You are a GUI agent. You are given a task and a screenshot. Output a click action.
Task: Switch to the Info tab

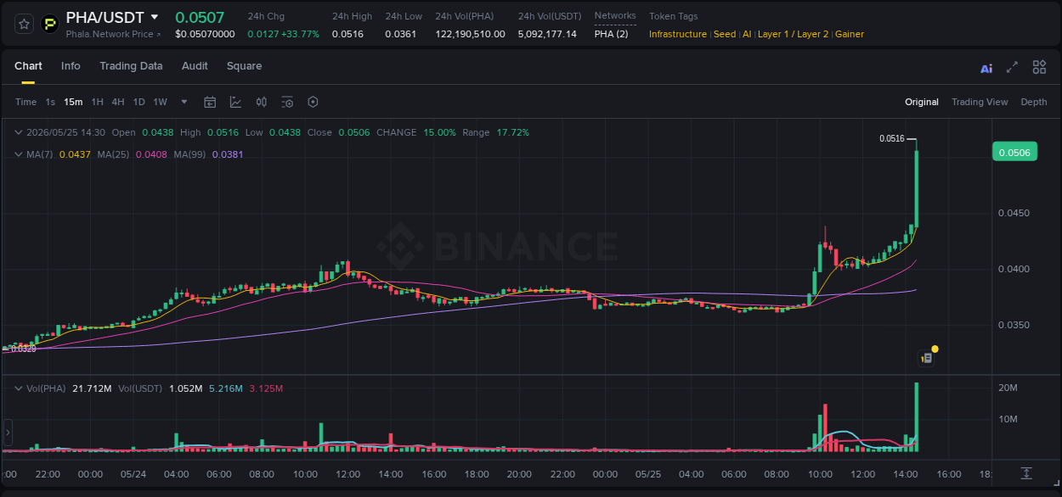click(71, 66)
